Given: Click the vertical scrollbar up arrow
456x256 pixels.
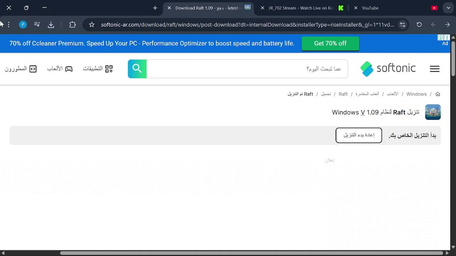Looking at the screenshot, I should (x=453, y=37).
